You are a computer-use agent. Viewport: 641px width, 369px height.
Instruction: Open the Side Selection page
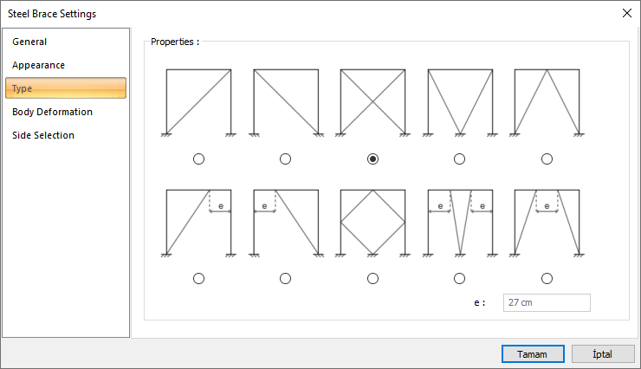(43, 135)
